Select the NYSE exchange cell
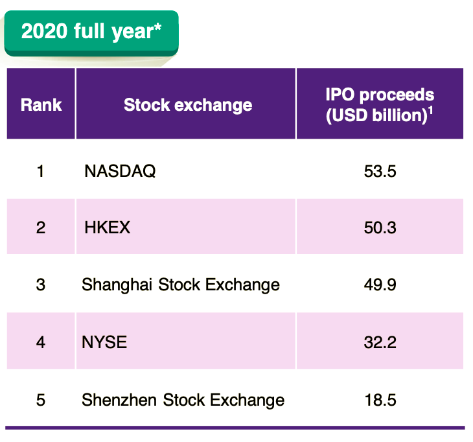Screen dimensions: 473x442 tap(186, 341)
